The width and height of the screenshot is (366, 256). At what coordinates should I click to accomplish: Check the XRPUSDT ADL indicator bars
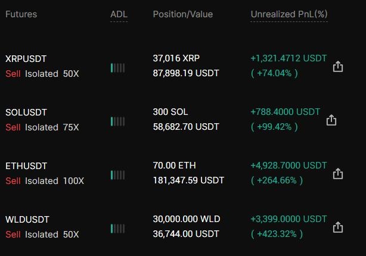pos(118,68)
